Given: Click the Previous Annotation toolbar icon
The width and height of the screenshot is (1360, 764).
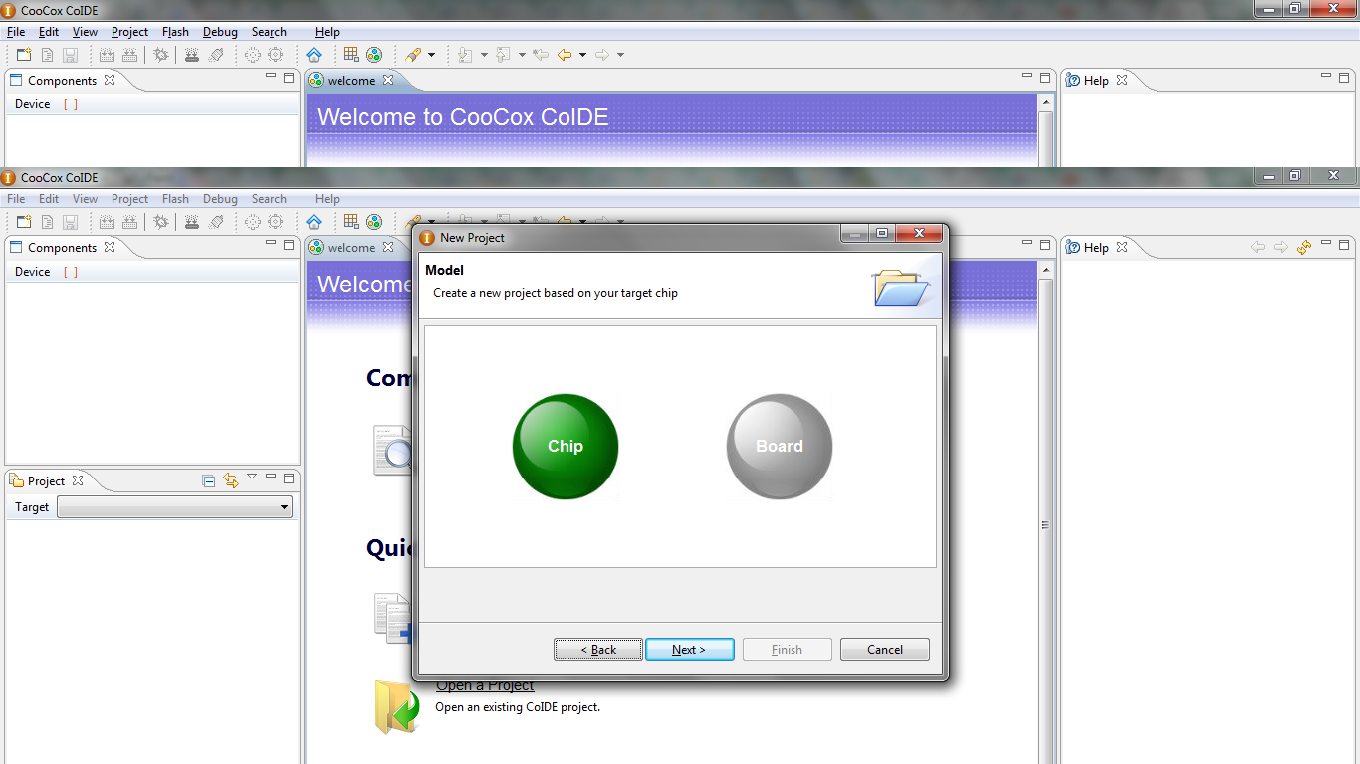Looking at the screenshot, I should click(x=503, y=55).
